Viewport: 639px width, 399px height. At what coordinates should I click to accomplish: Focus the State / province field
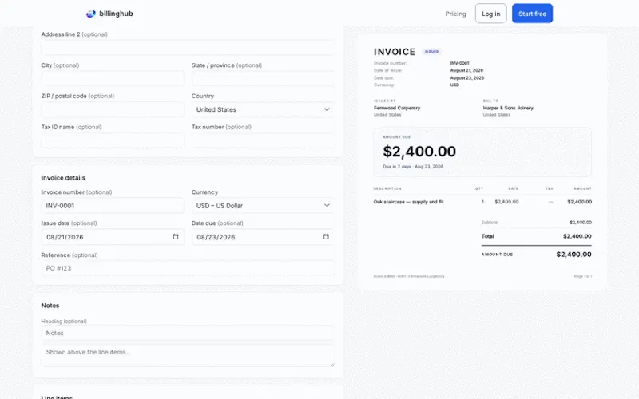pos(264,78)
